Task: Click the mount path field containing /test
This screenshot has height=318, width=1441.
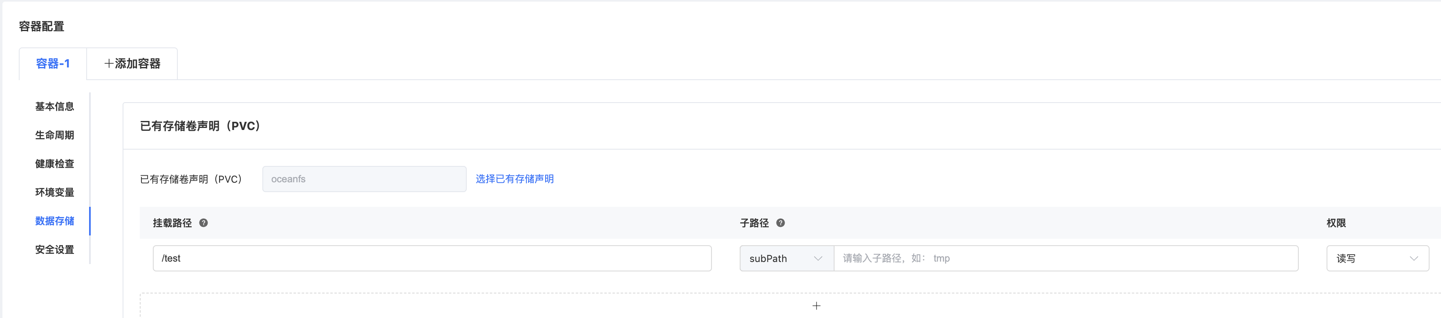Action: pos(431,259)
